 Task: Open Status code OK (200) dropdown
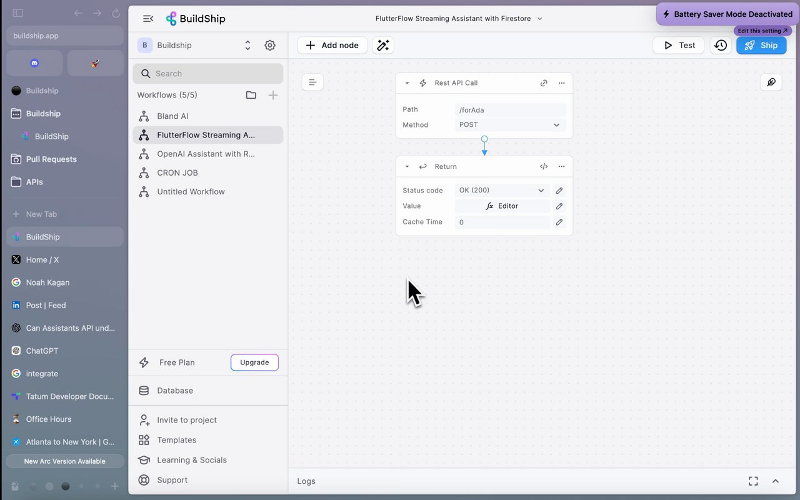pos(502,191)
